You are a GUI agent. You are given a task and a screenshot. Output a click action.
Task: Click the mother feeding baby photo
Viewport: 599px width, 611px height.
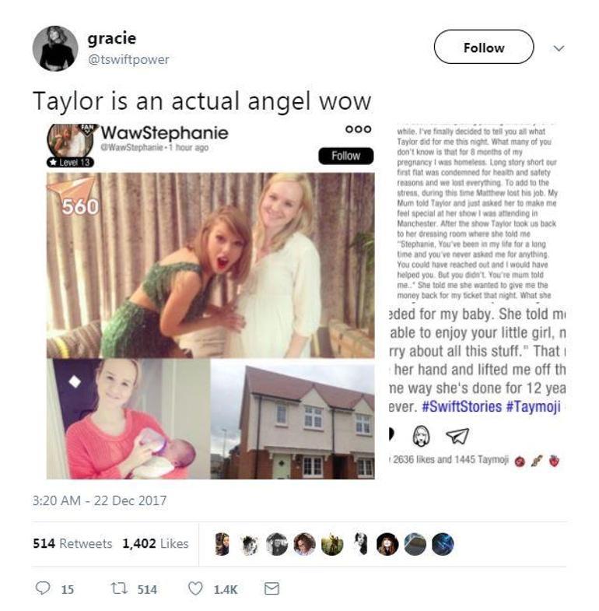click(x=128, y=420)
